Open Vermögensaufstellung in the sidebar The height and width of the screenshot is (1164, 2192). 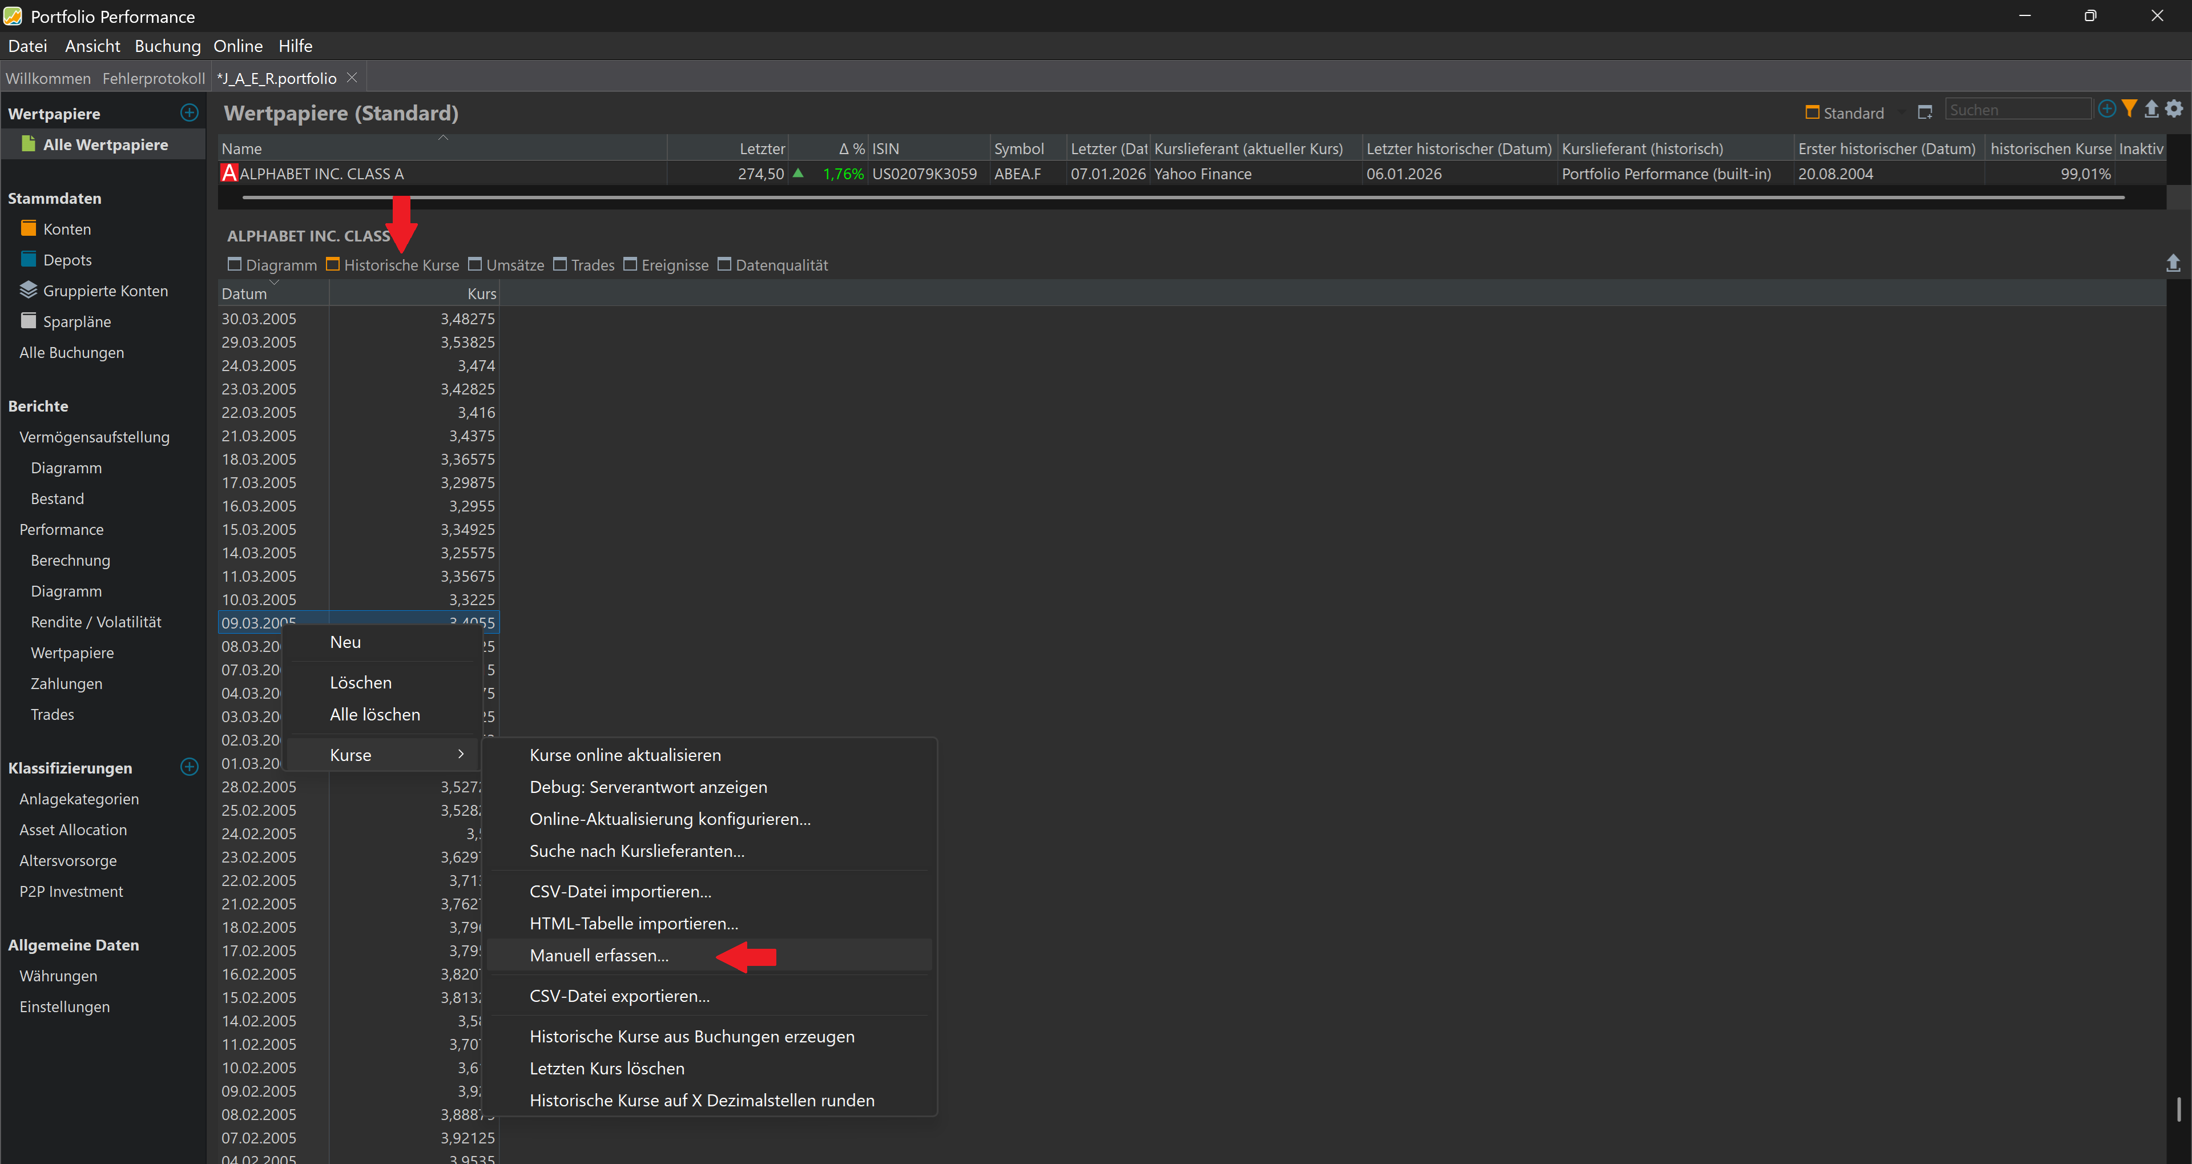94,437
